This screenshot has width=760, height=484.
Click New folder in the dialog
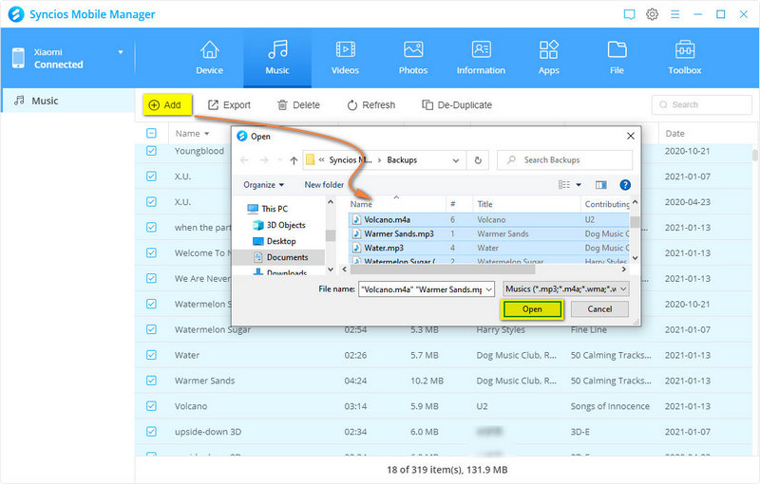[324, 185]
